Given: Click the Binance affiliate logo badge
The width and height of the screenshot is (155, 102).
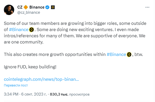Looking at the screenshot, I should pos(53,7).
